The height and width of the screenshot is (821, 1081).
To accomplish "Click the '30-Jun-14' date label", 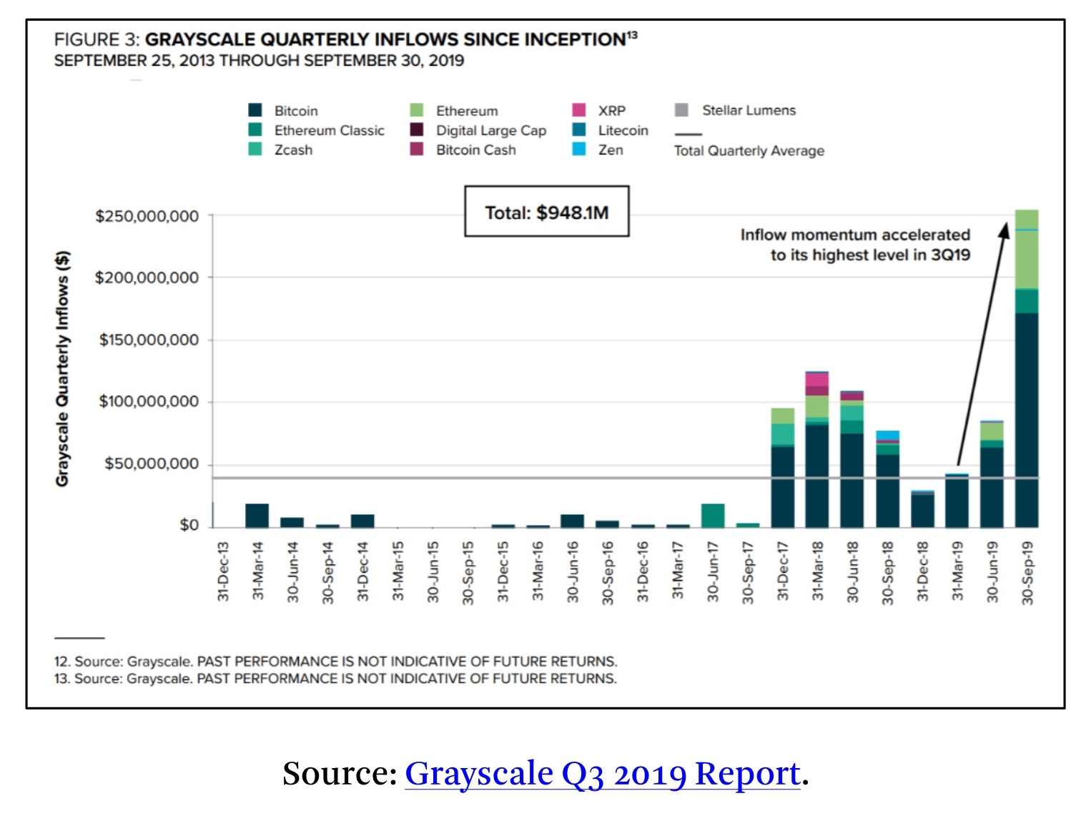I will tap(293, 572).
